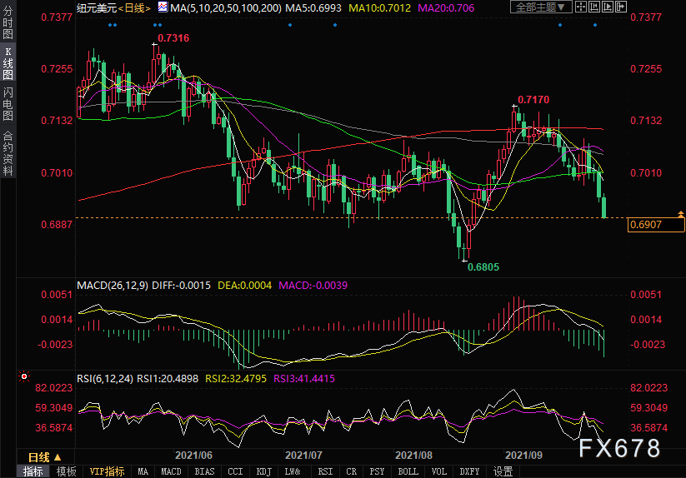Viewport: 686px width, 478px height.
Task: Apply the MACD indicator from bottom bar
Action: click(x=171, y=471)
